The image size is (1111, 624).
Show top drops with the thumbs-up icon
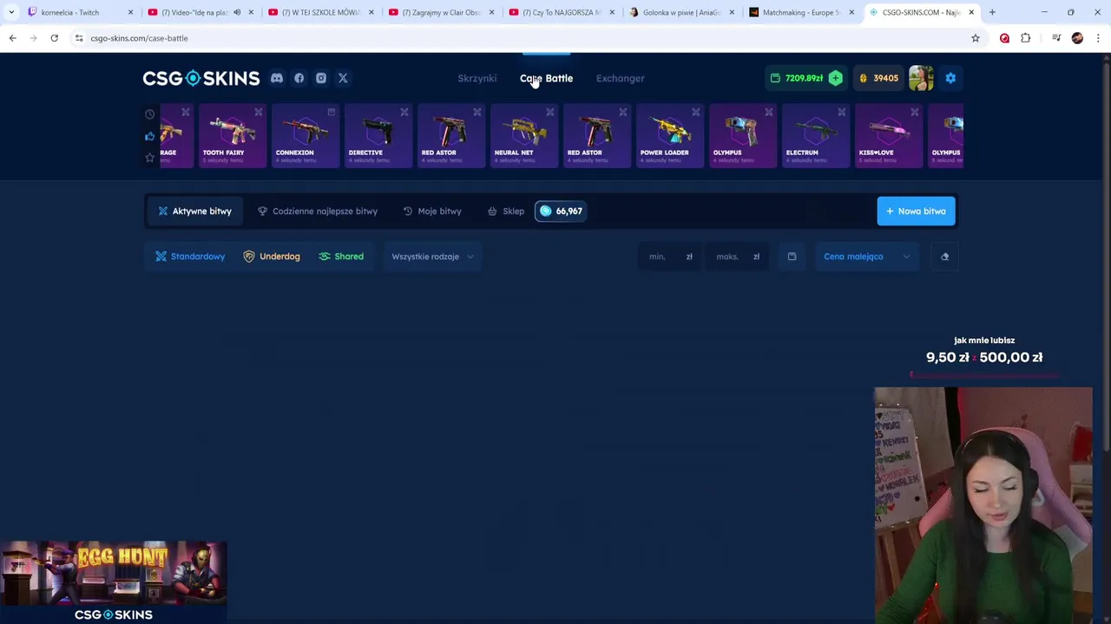pyautogui.click(x=149, y=136)
